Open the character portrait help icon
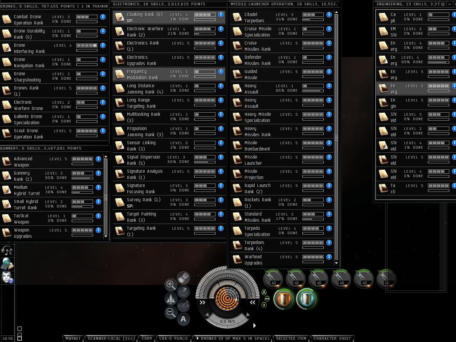 coord(7,277)
